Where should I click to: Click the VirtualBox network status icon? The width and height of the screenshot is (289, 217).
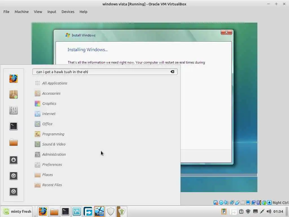(232, 203)
